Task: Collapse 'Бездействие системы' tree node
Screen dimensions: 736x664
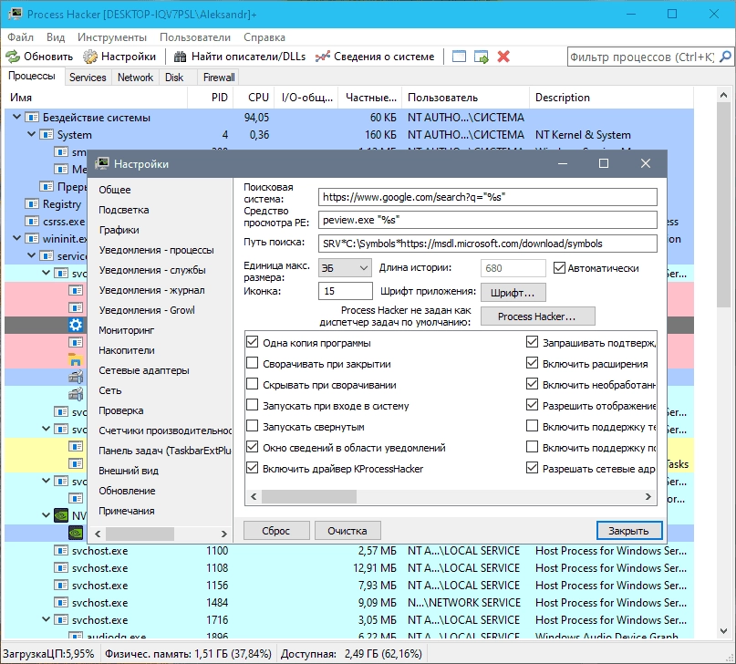Action: click(x=17, y=117)
